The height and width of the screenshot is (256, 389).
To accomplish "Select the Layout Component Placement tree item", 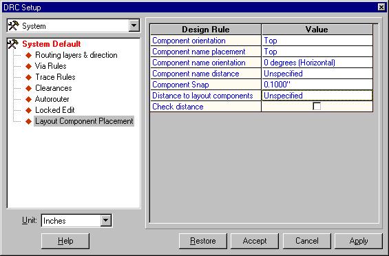I will pos(84,121).
